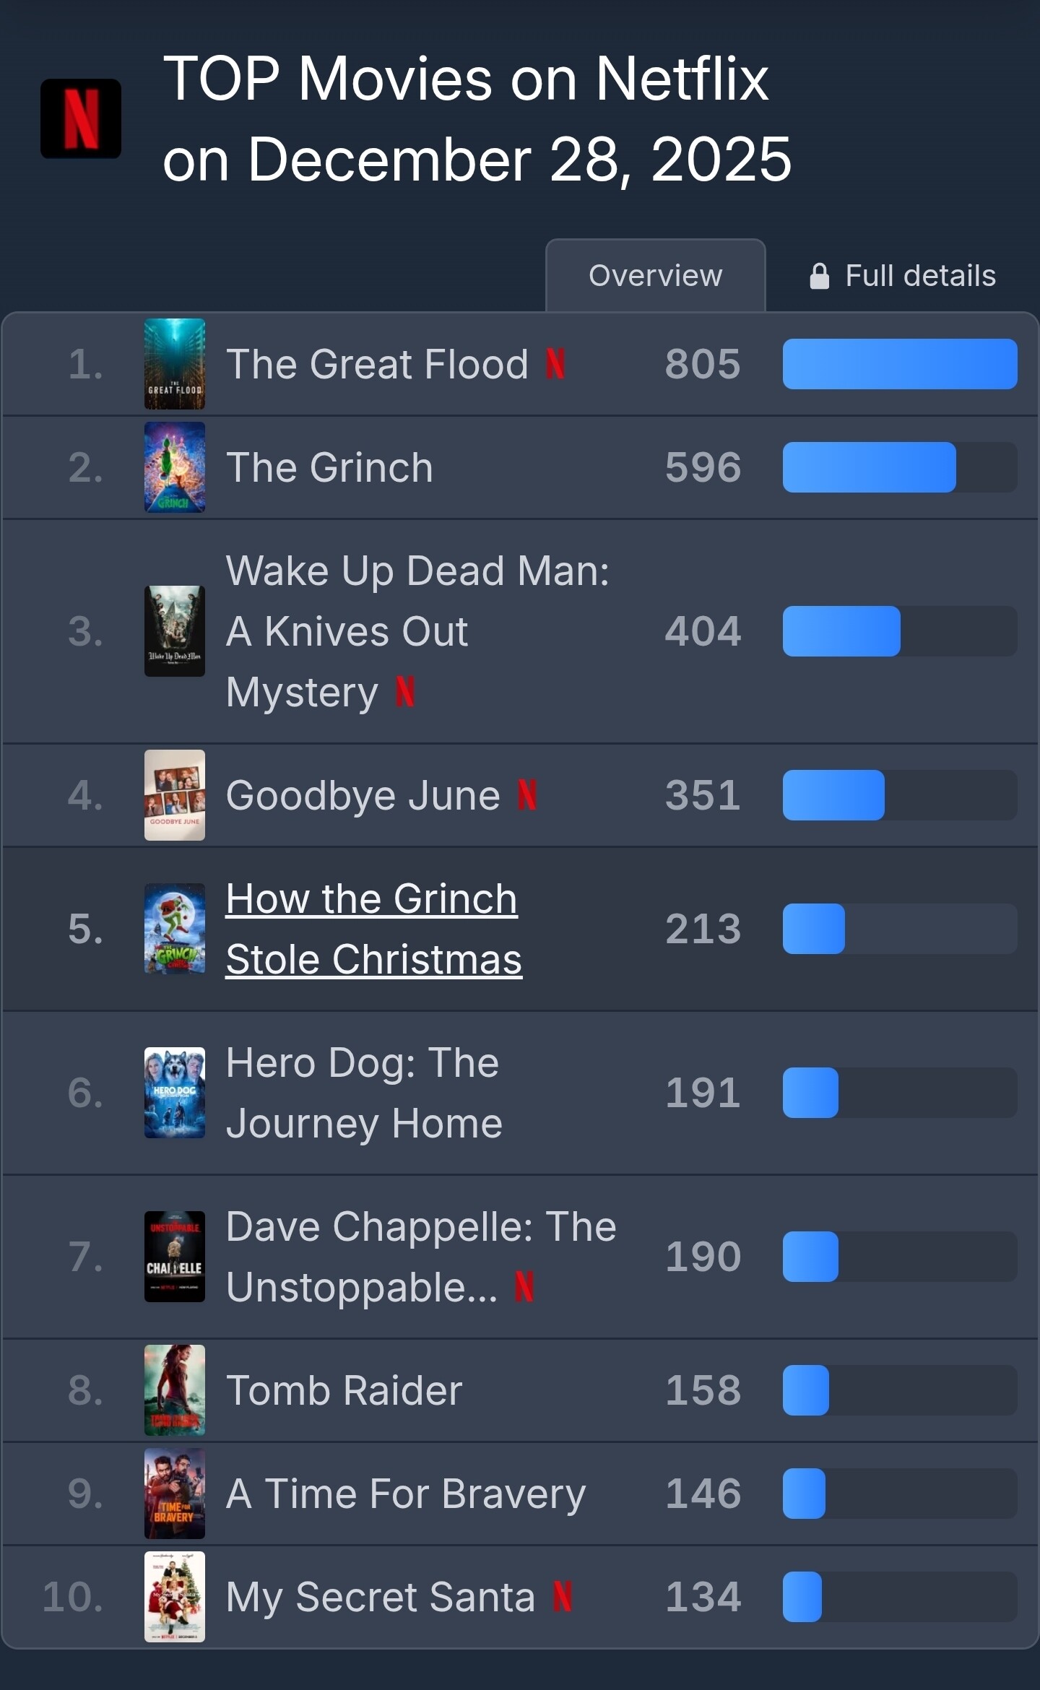Viewport: 1040px width, 1690px height.
Task: Click The Great Flood poster thumbnail
Action: [175, 364]
